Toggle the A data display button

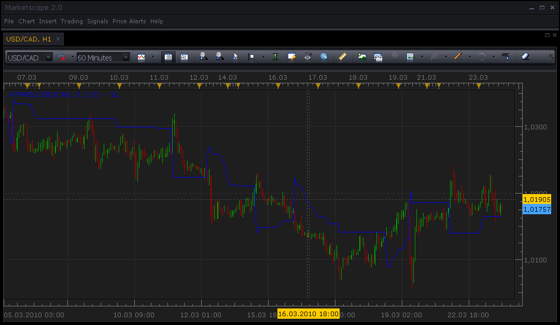tap(184, 57)
